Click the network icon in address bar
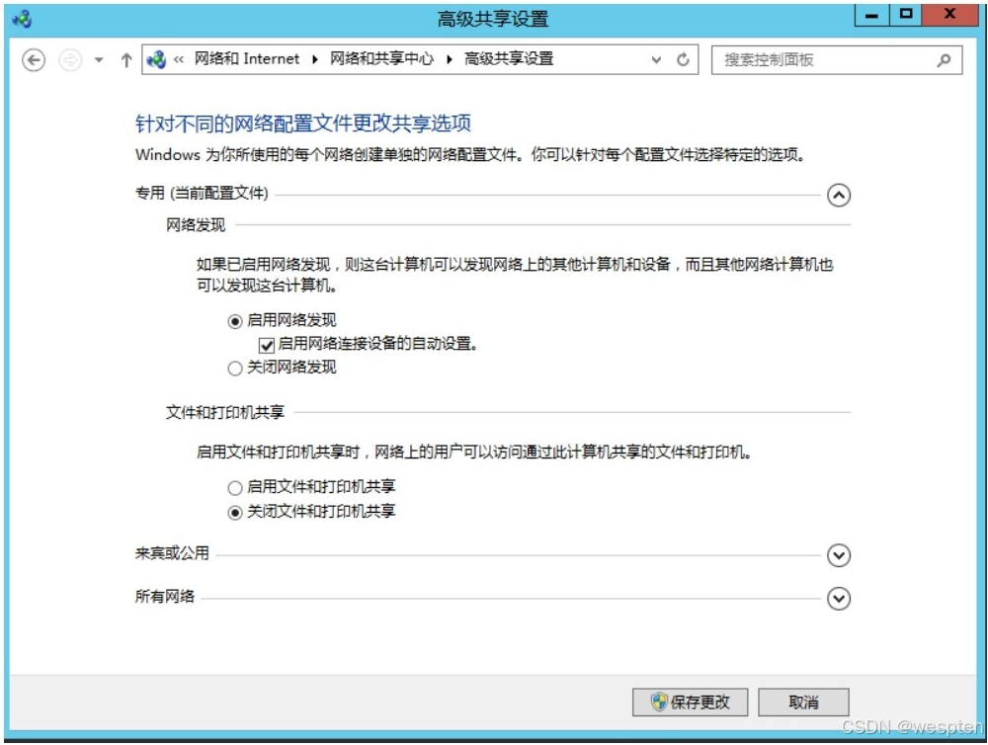Viewport: 988px width, 745px height. click(x=156, y=60)
